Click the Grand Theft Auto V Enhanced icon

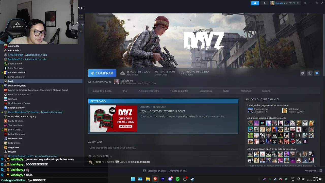pyautogui.click(x=6, y=112)
